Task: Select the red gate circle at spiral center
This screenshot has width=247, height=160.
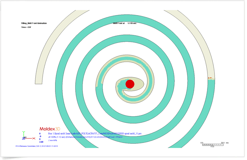Action: 130,84
